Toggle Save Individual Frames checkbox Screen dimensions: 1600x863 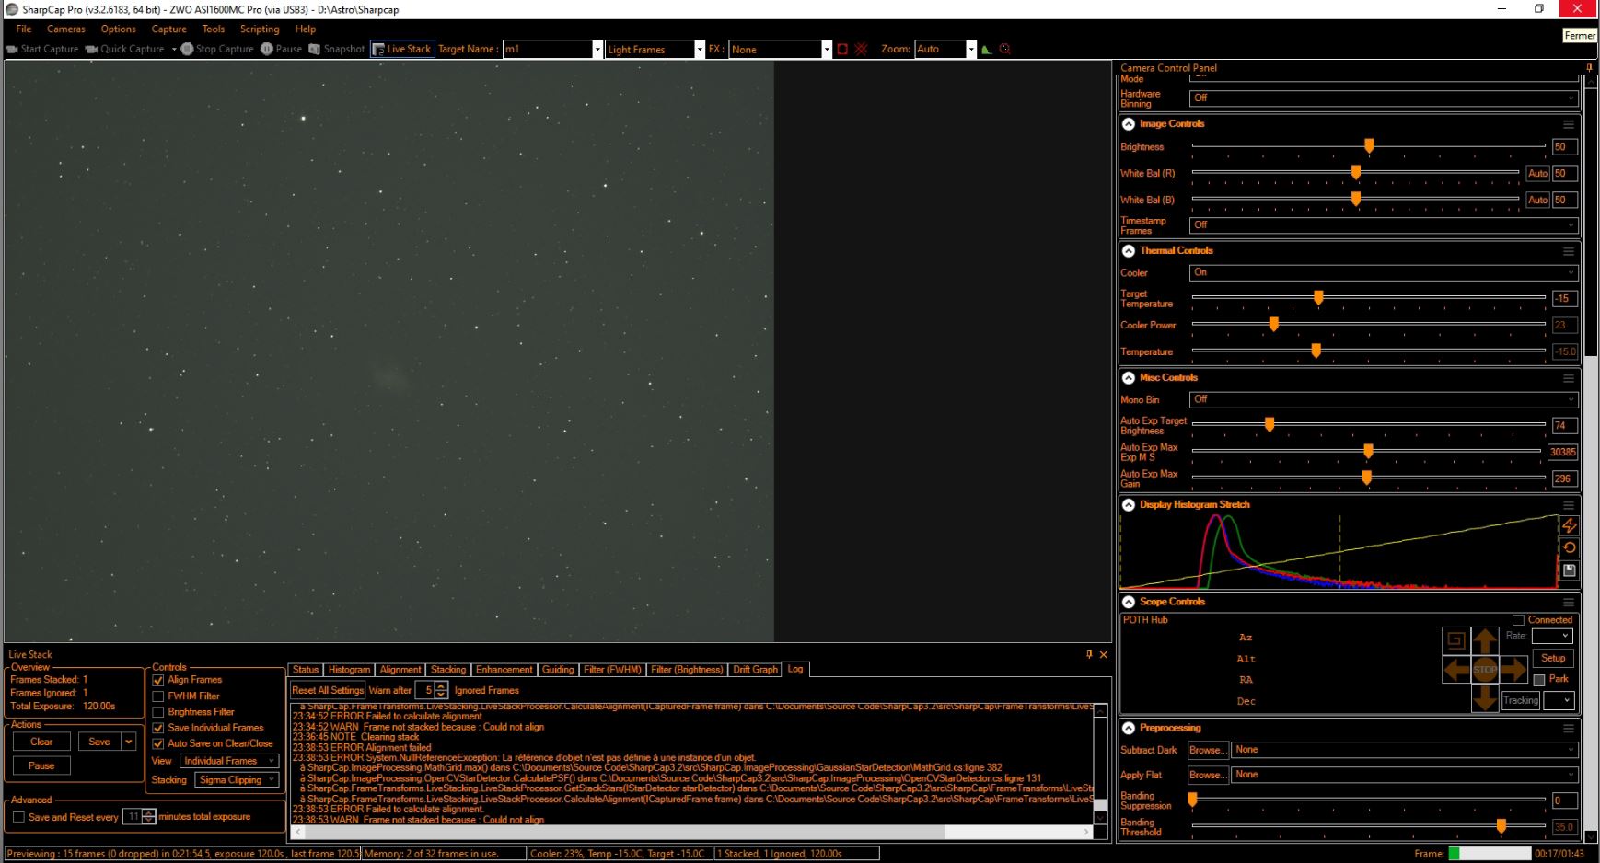pyautogui.click(x=157, y=728)
